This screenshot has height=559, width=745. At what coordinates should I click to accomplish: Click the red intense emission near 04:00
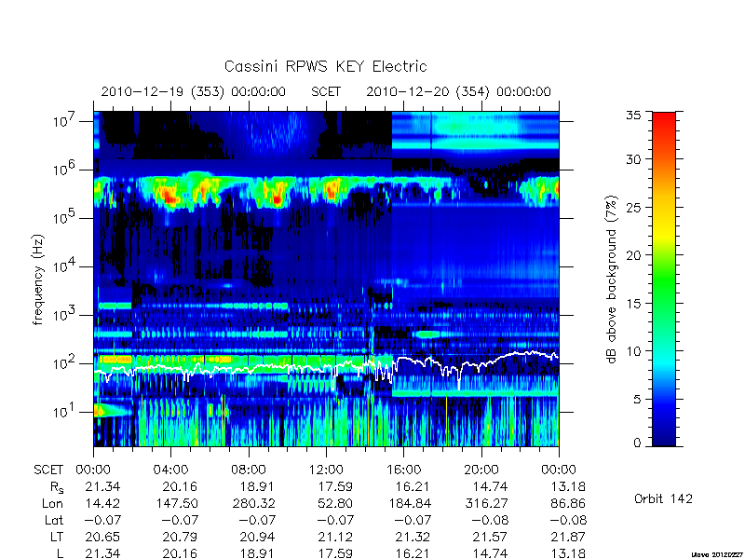(169, 196)
